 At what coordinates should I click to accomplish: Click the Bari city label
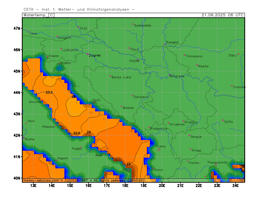click(99, 155)
